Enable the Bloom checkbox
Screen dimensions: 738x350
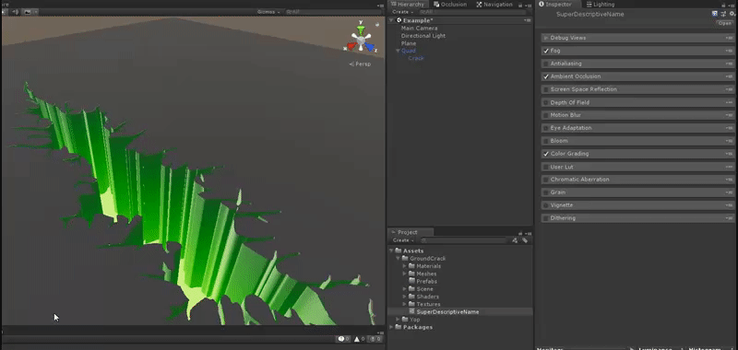[x=546, y=141]
